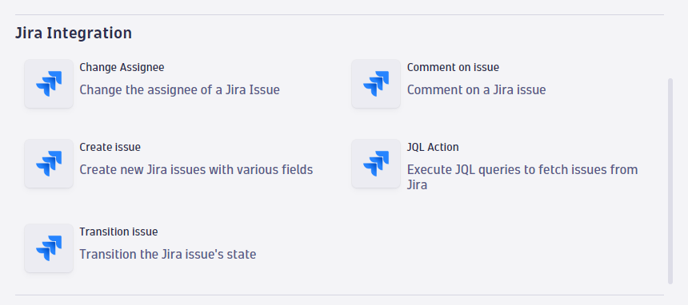The height and width of the screenshot is (305, 688).
Task: Open the JQL Action title
Action: pos(433,147)
